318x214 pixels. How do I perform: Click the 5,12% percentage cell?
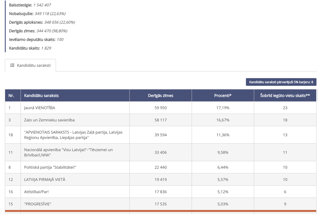coord(223,192)
